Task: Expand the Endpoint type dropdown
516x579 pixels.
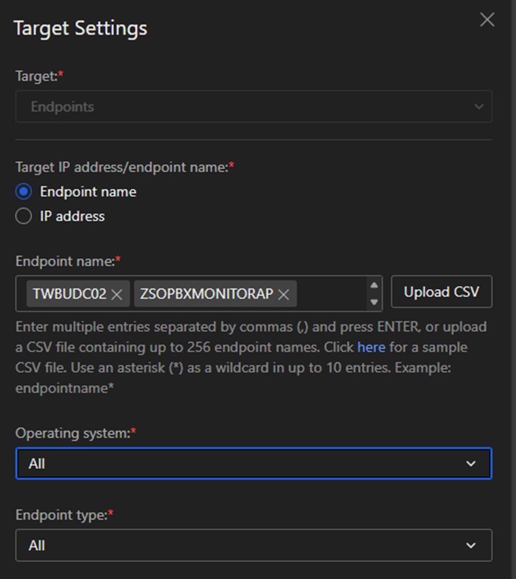Action: 253,546
